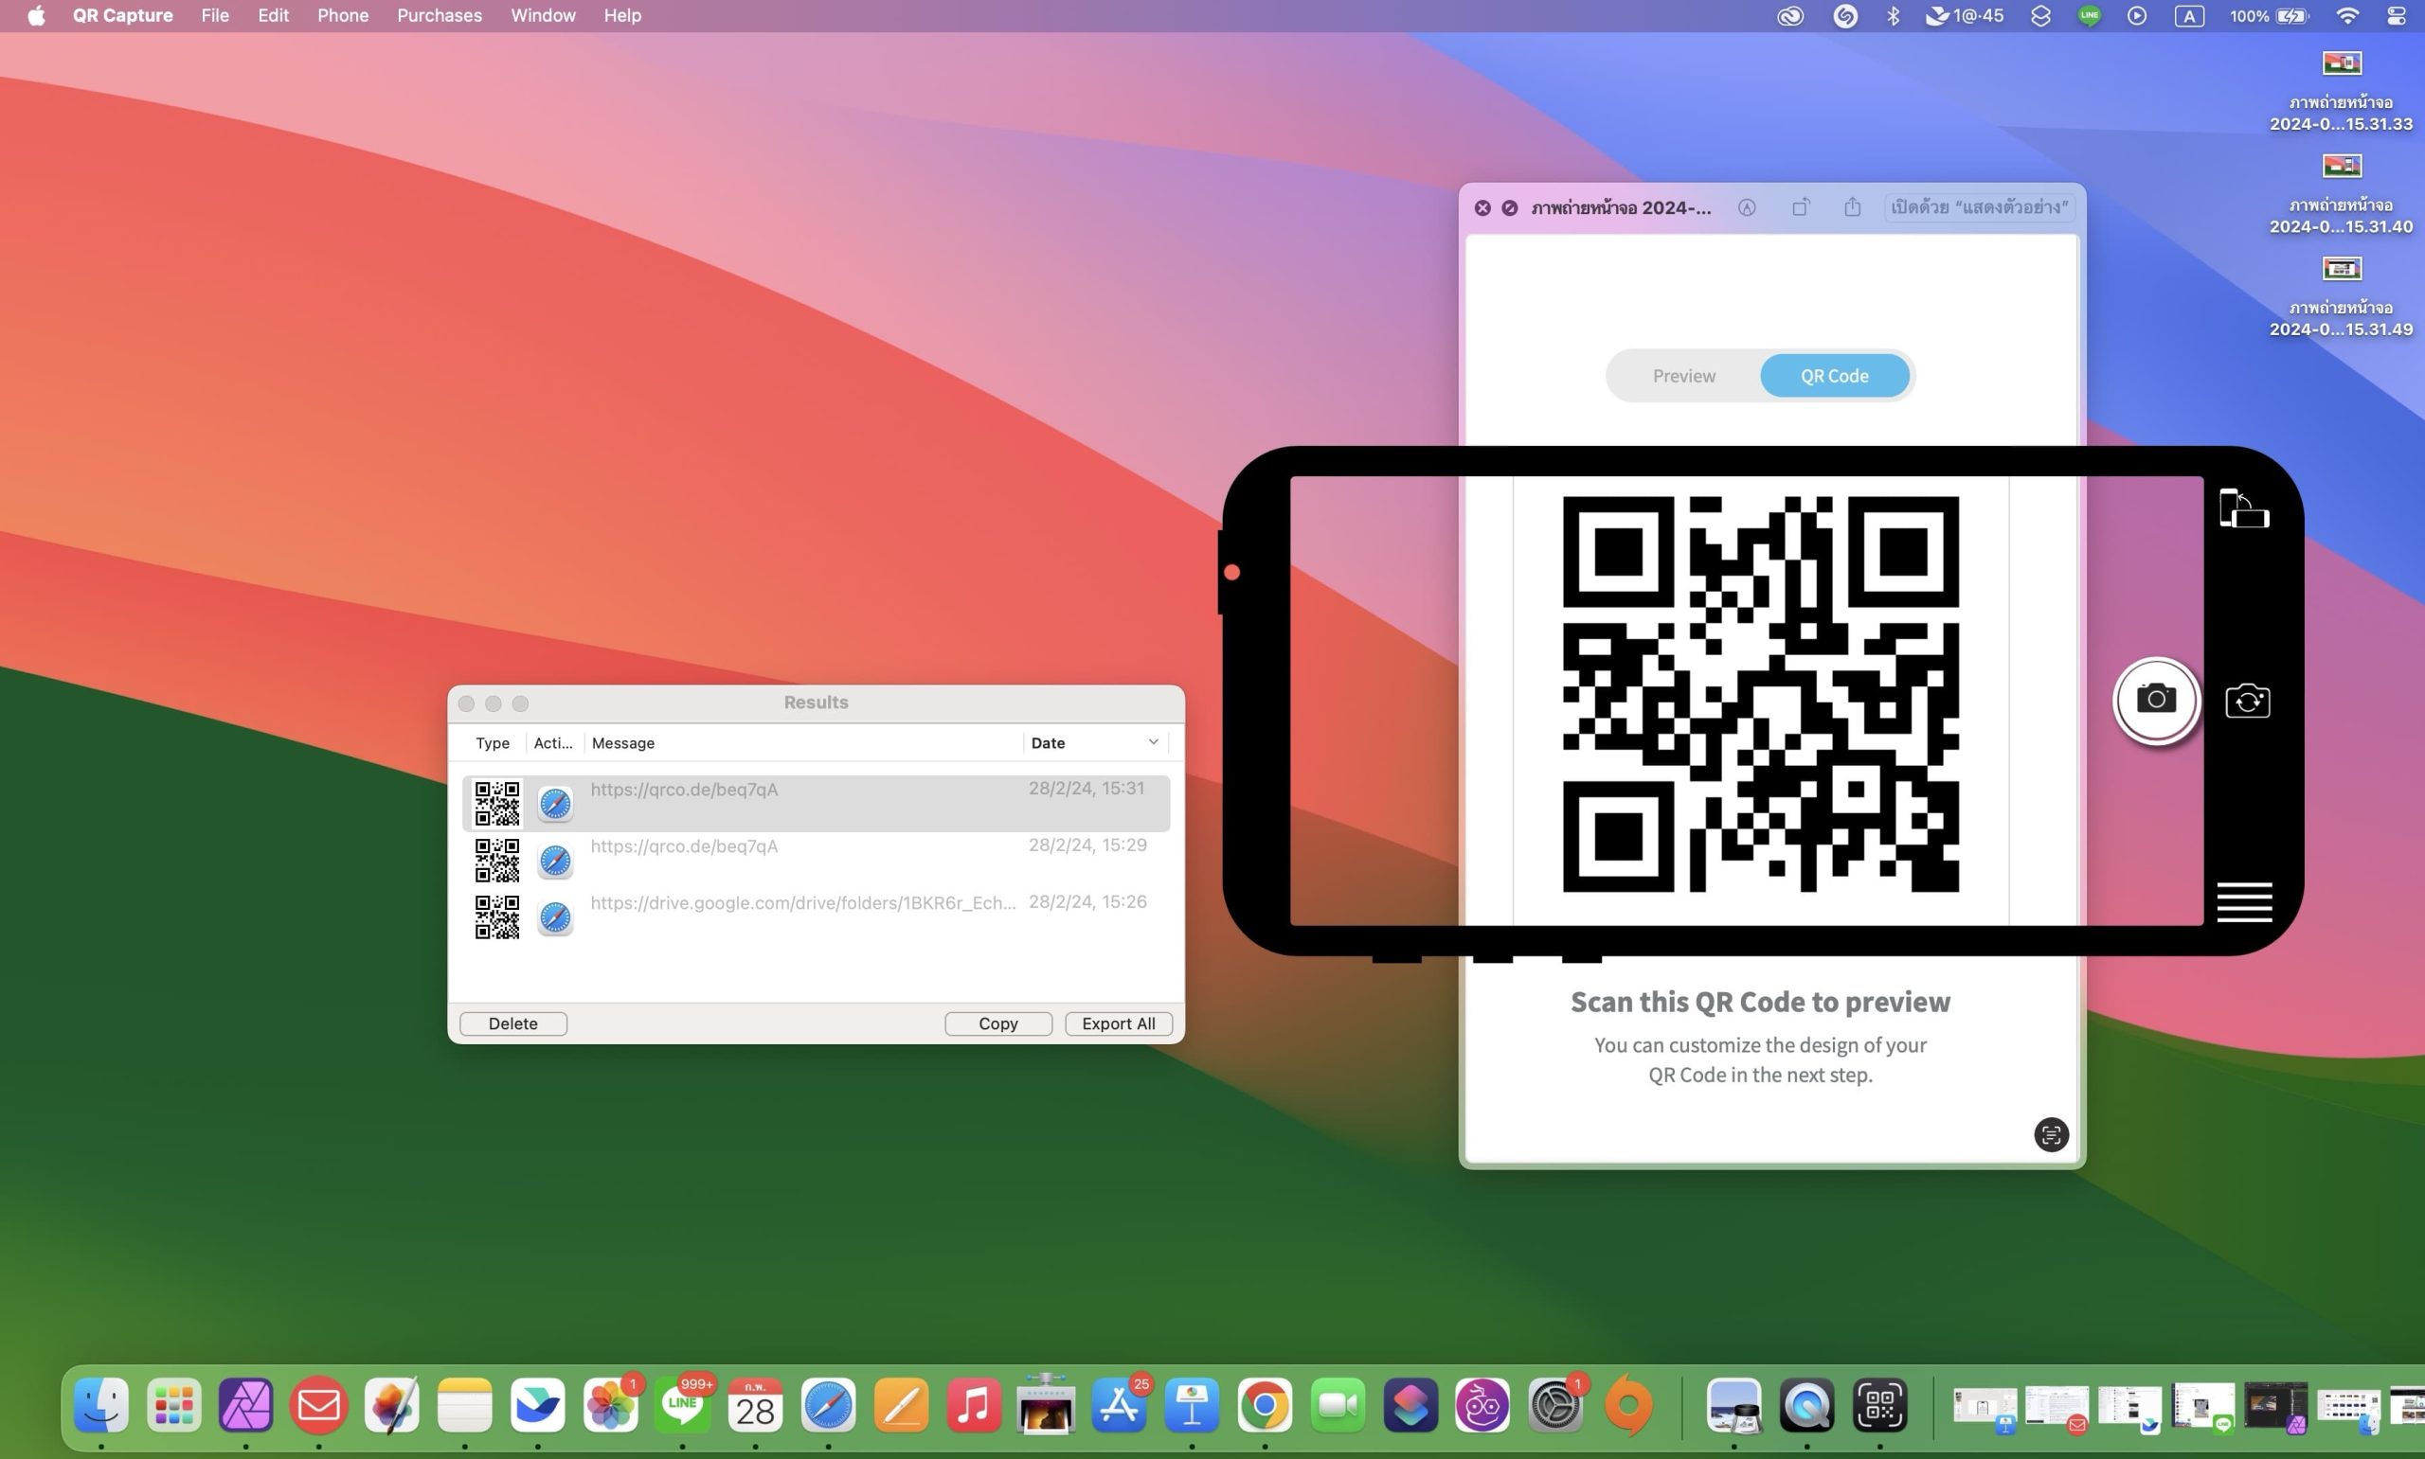Open the Phone menu
This screenshot has width=2425, height=1459.
[x=341, y=15]
